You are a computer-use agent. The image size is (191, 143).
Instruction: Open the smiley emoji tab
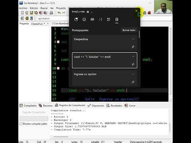click(84, 19)
